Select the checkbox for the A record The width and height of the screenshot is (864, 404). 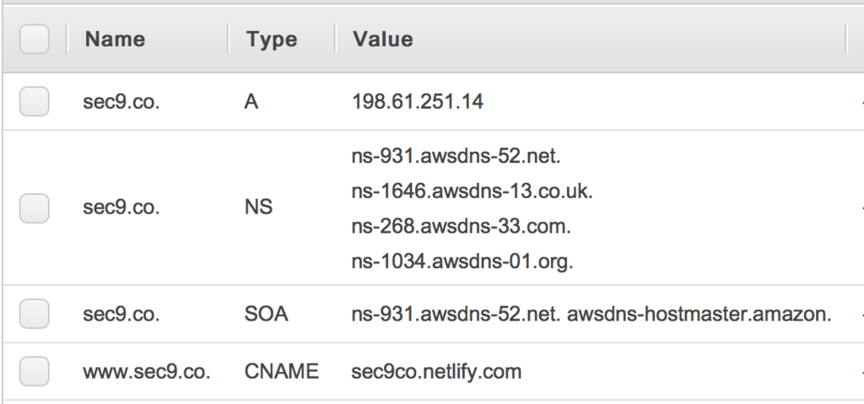pos(34,101)
